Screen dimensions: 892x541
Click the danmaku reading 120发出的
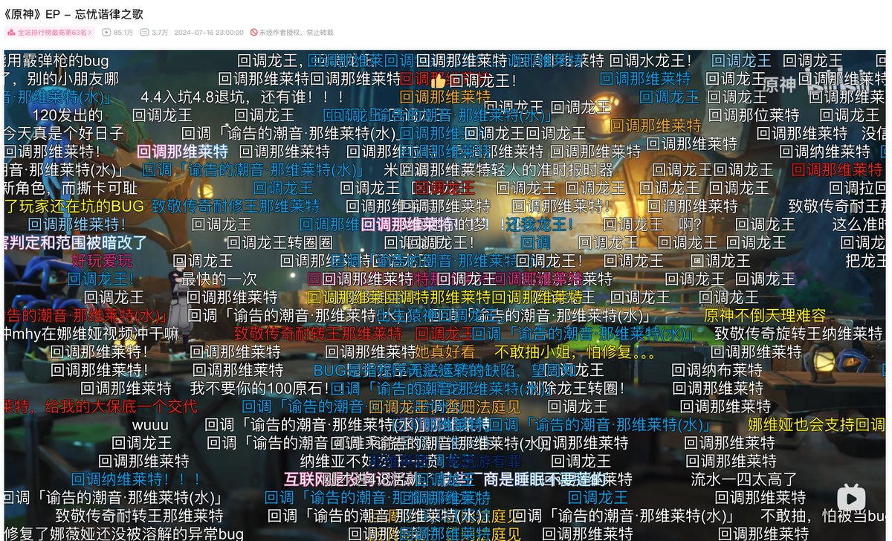coord(68,115)
